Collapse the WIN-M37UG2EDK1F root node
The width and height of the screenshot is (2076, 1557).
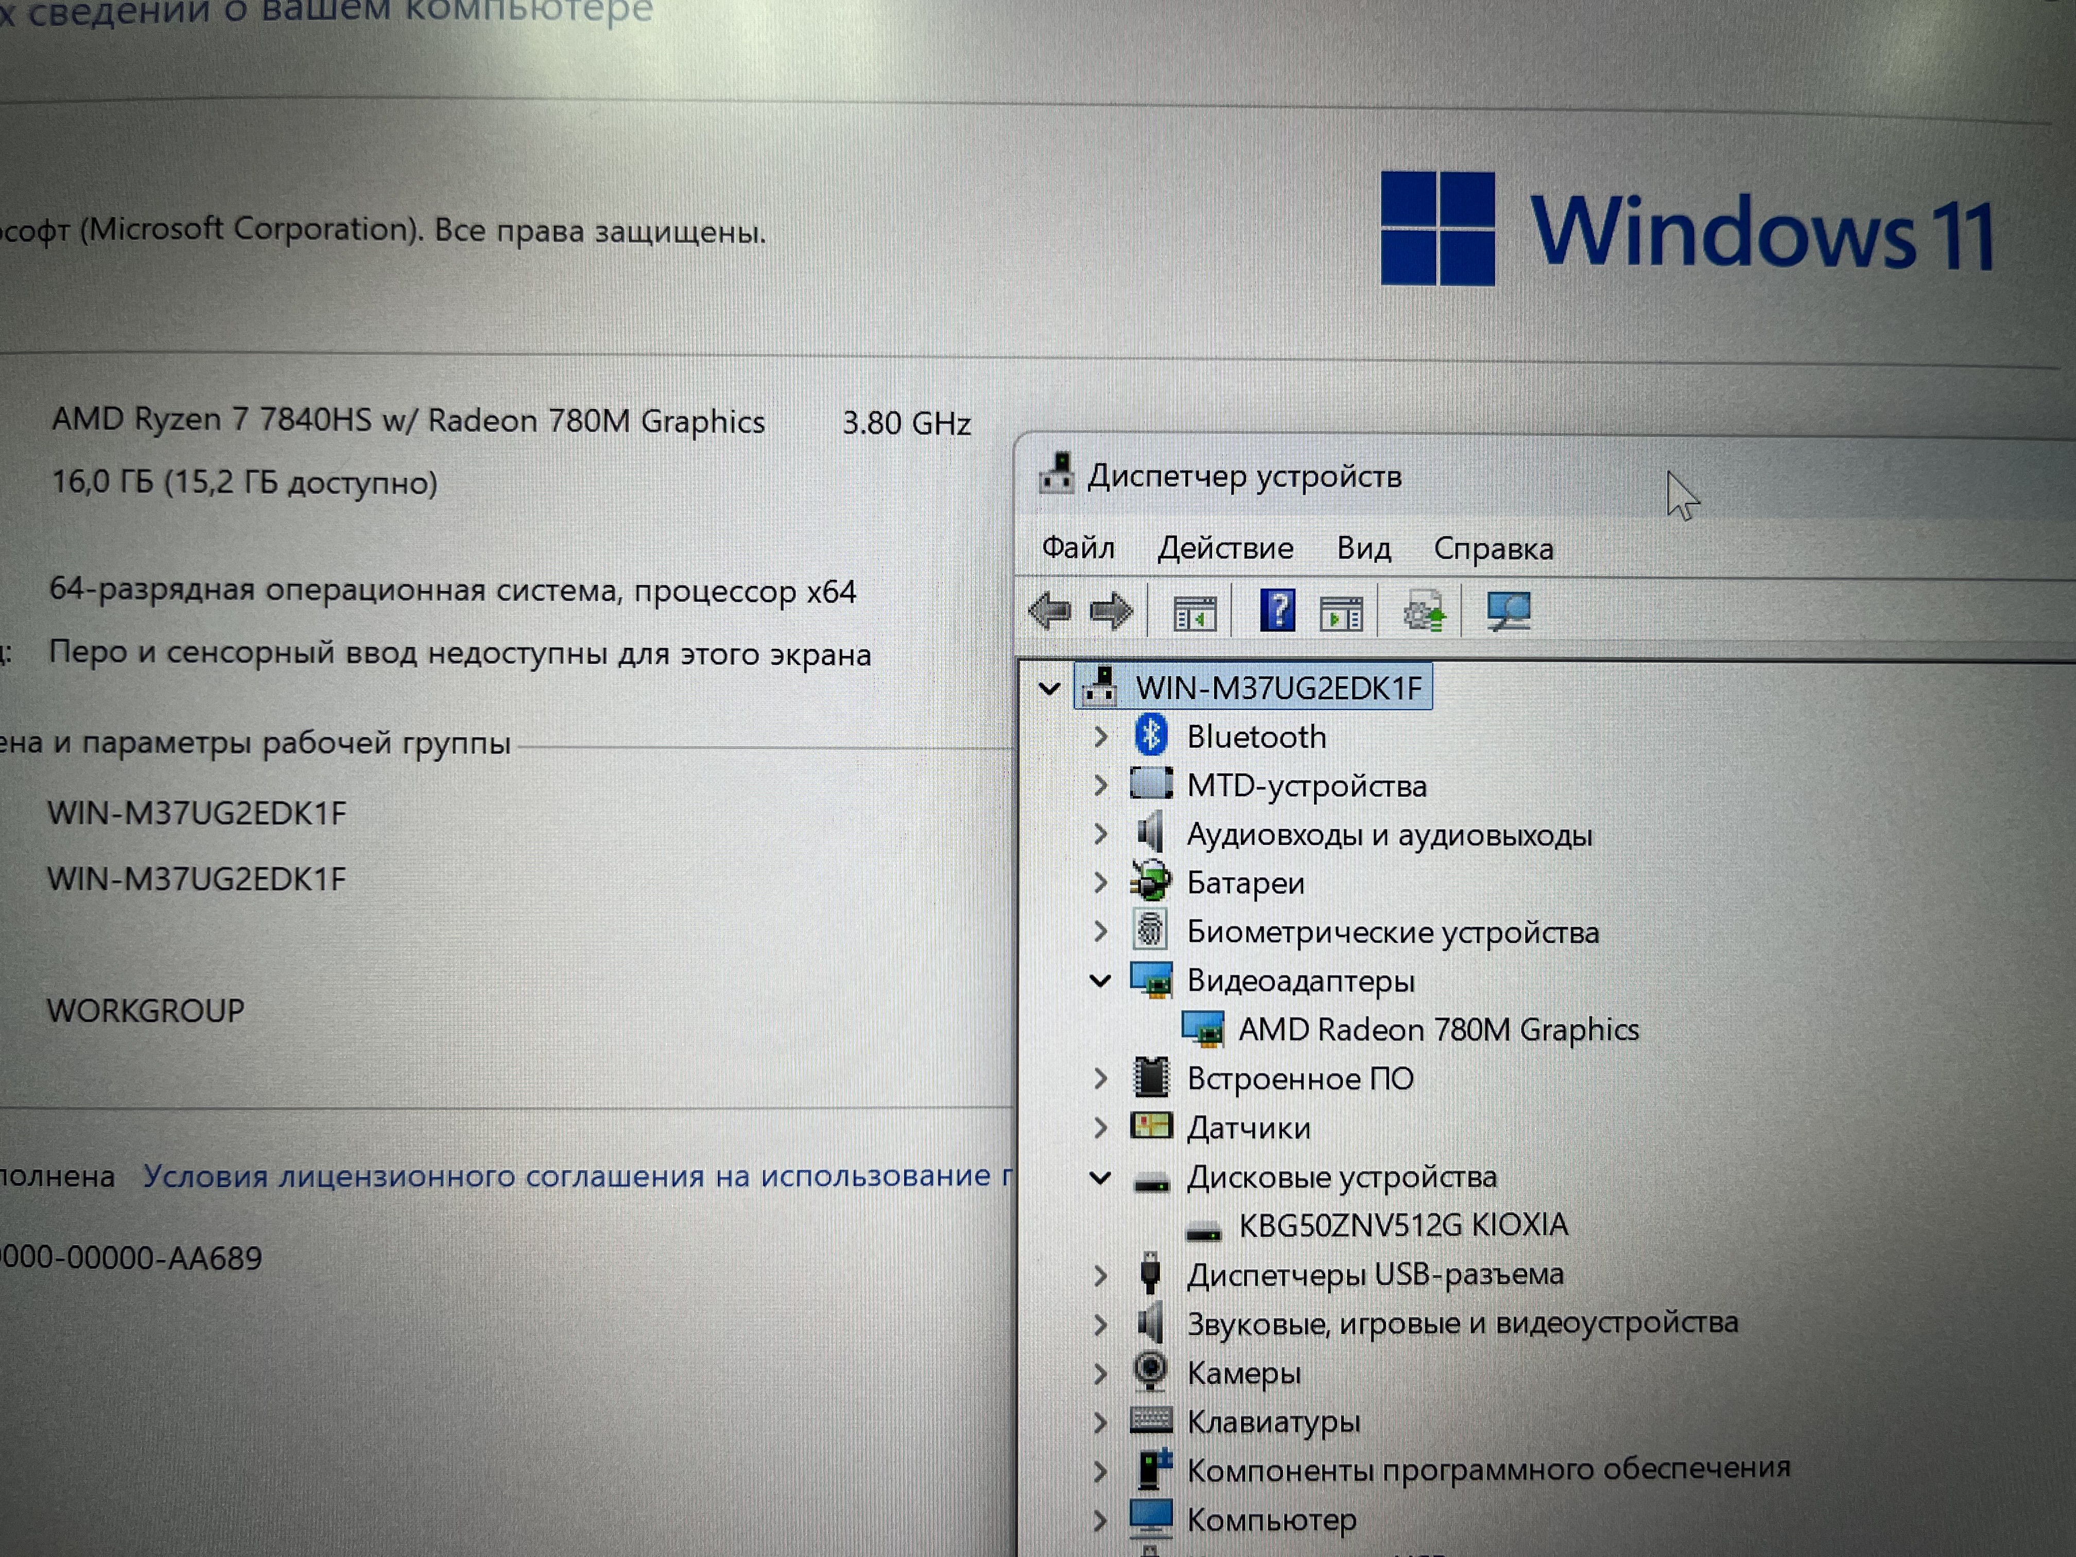1049,688
